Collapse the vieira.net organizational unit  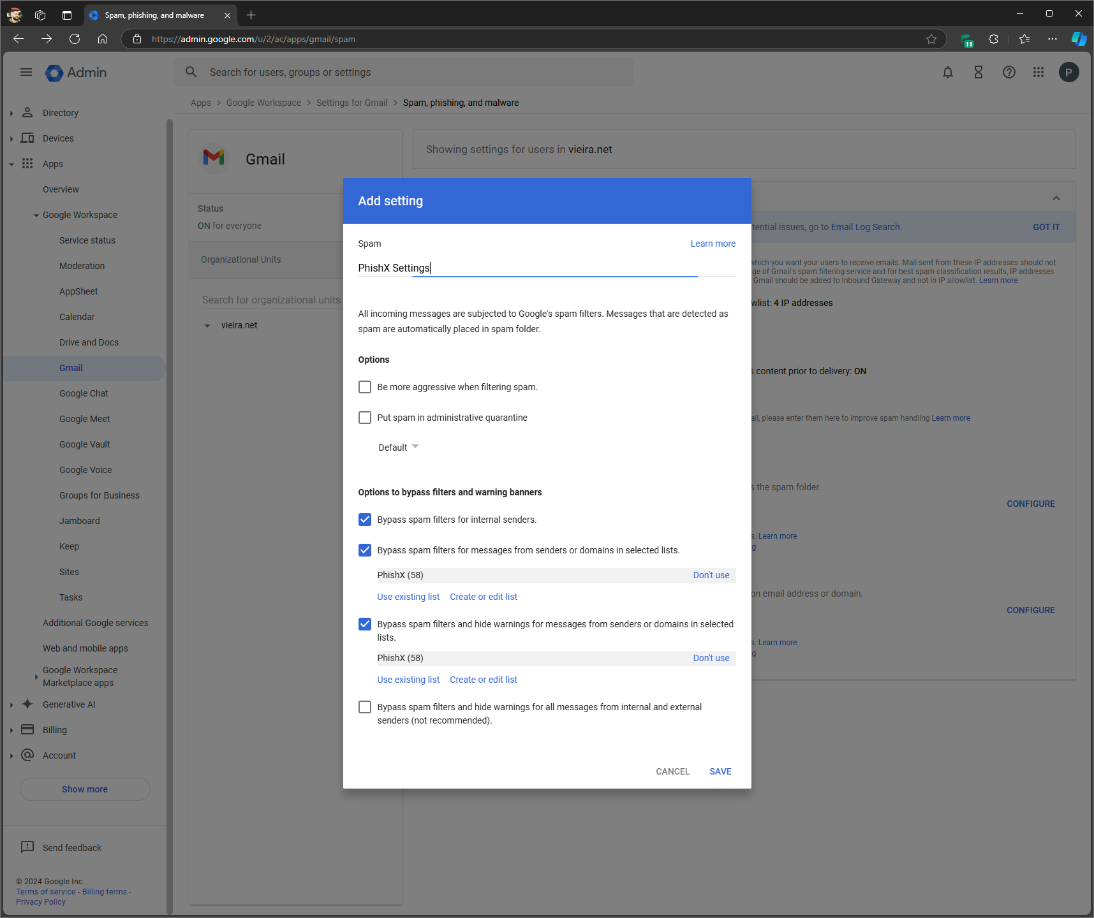pos(207,326)
